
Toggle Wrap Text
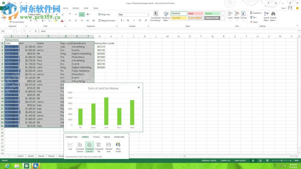click(x=104, y=14)
